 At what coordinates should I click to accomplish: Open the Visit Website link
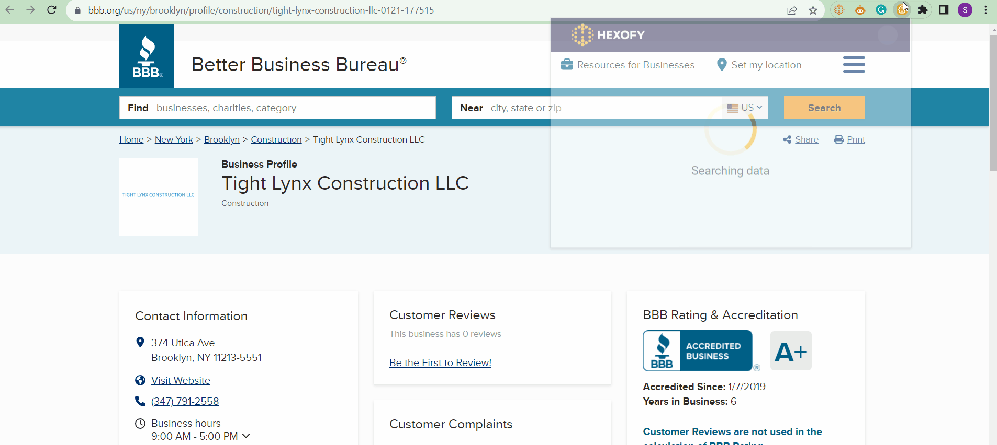pos(181,380)
